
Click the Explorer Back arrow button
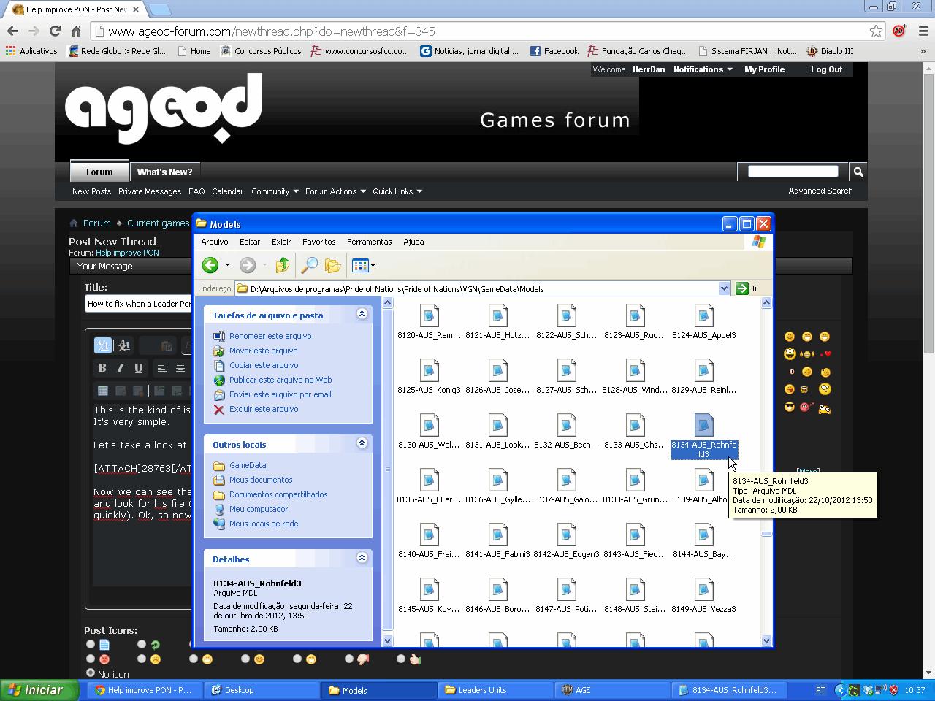click(x=210, y=266)
